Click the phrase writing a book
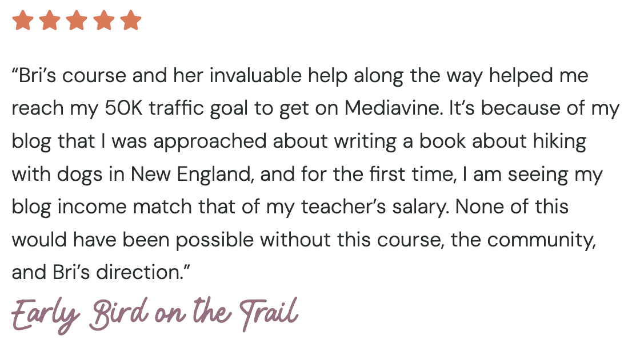The image size is (624, 348). coord(399,141)
